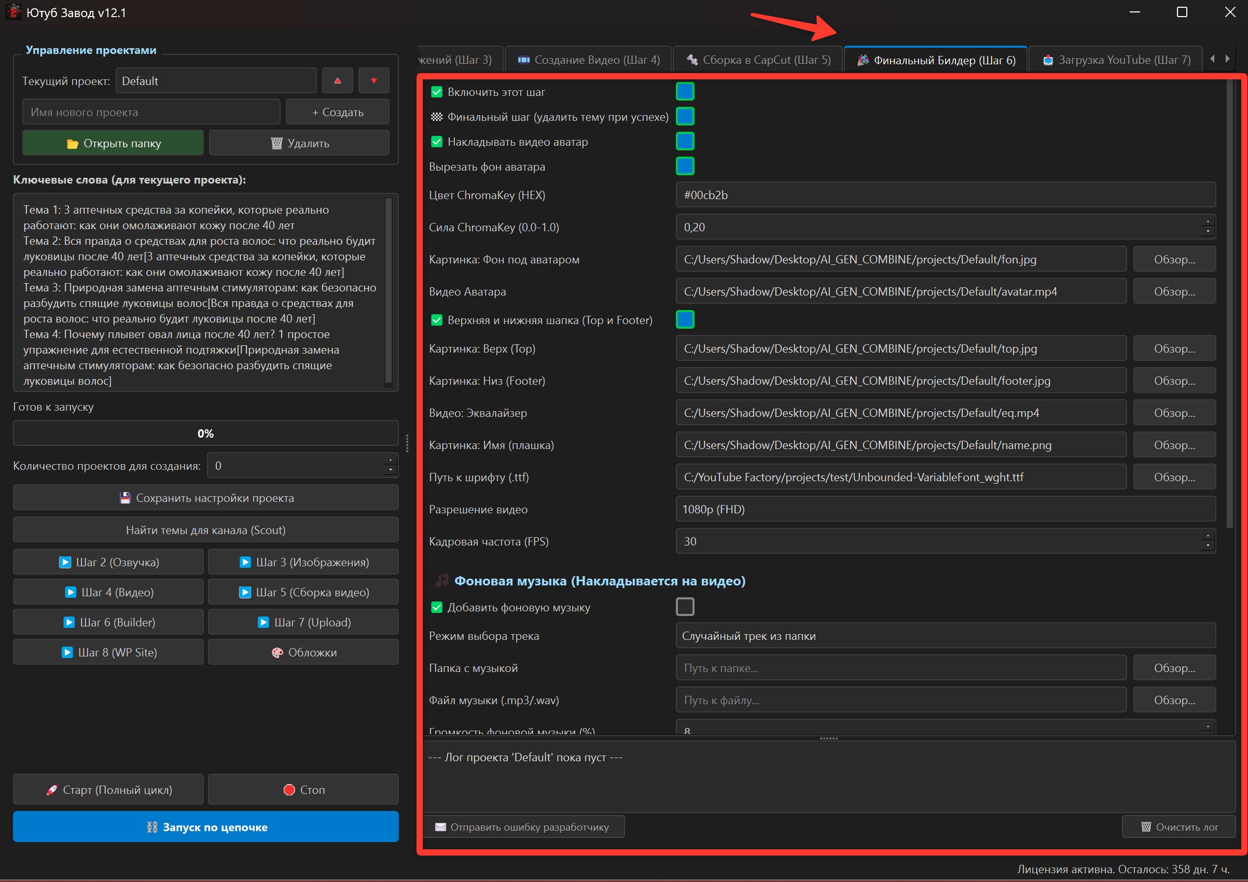Go to Загрузка YouTube (Шаг 7) tab
Screen dimensions: 1248x882
pyautogui.click(x=1116, y=60)
